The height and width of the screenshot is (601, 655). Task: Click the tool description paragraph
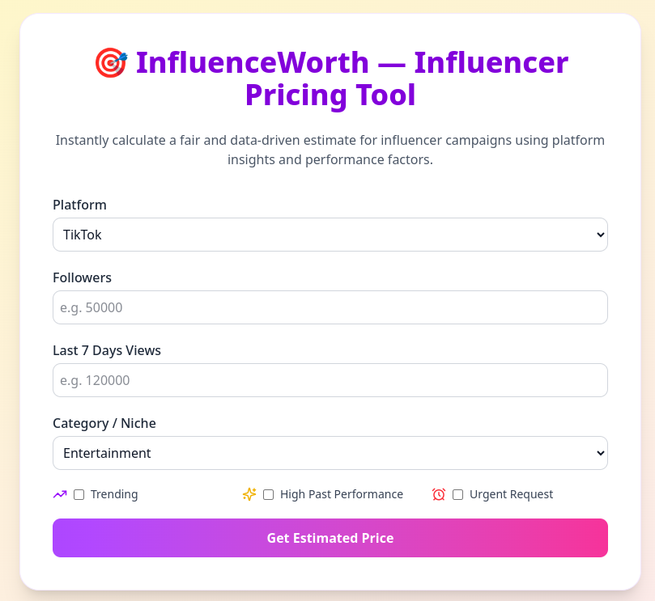[330, 150]
